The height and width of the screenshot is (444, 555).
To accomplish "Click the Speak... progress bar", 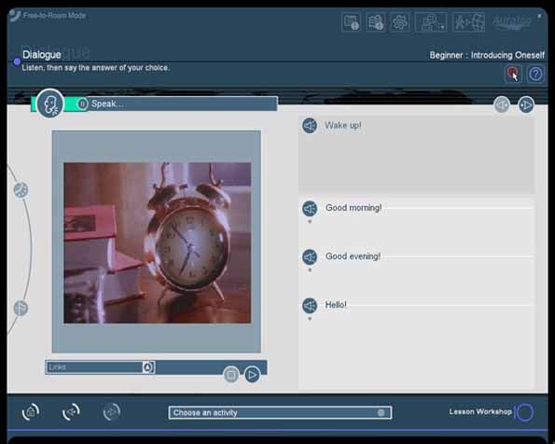I will pyautogui.click(x=182, y=104).
